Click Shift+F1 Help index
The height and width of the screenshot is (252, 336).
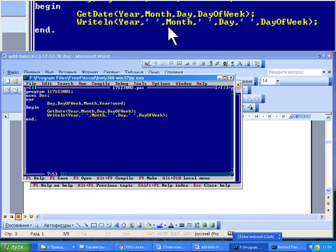pos(163,186)
